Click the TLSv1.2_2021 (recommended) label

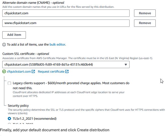point(35,119)
